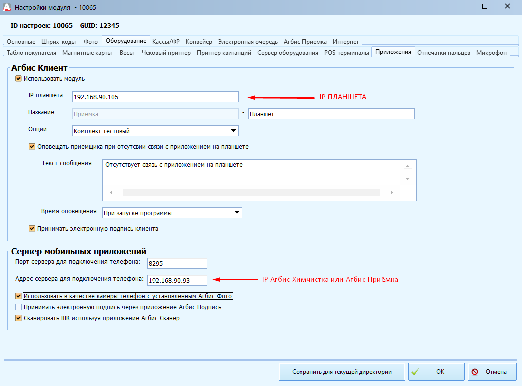The width and height of the screenshot is (522, 386).
Task: Open the Опции dropdown Комплект тестовый
Action: coord(155,131)
